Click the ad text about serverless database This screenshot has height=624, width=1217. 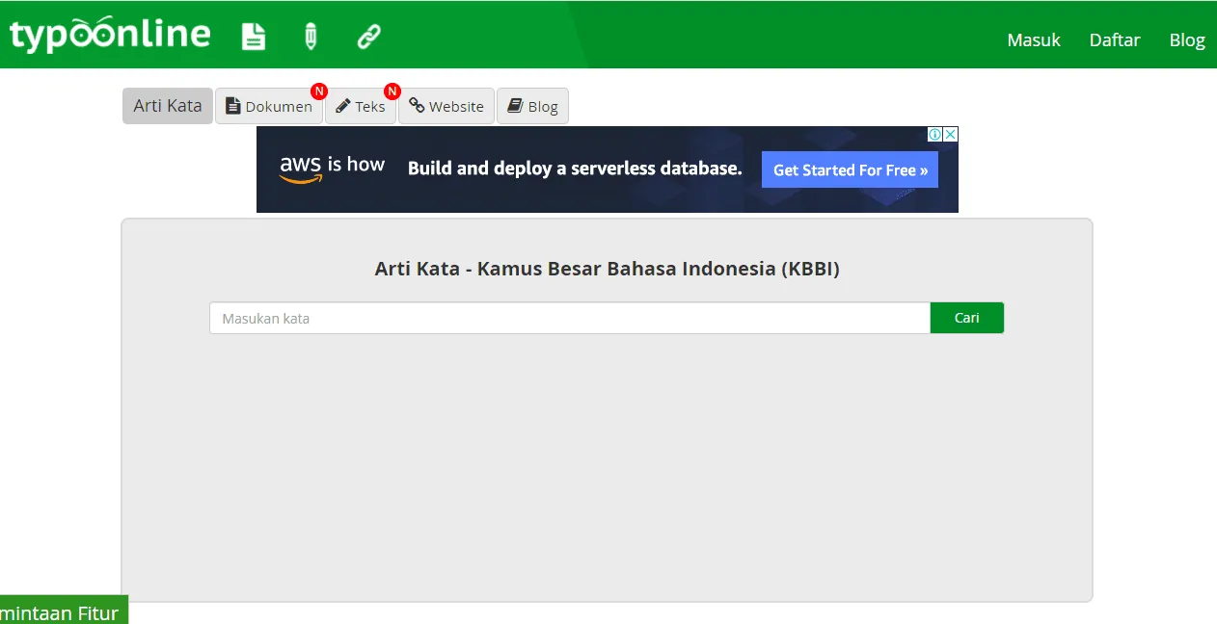click(x=575, y=169)
